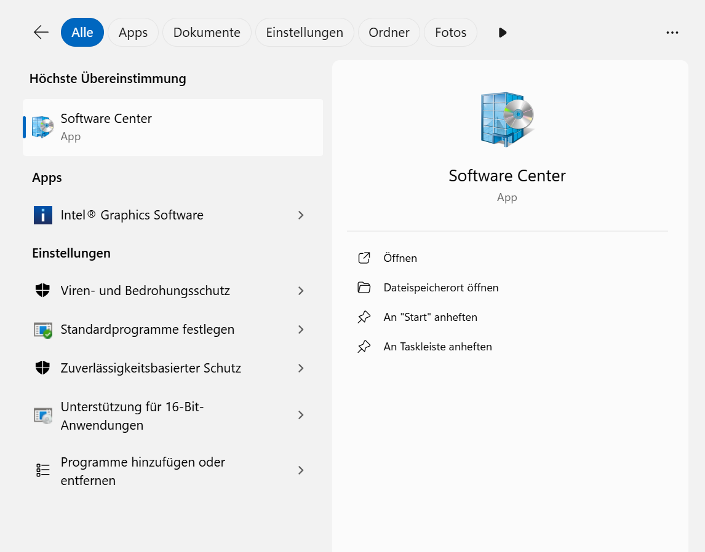The image size is (705, 552).
Task: Click the Intel Graphics Software blue icon
Action: [42, 215]
